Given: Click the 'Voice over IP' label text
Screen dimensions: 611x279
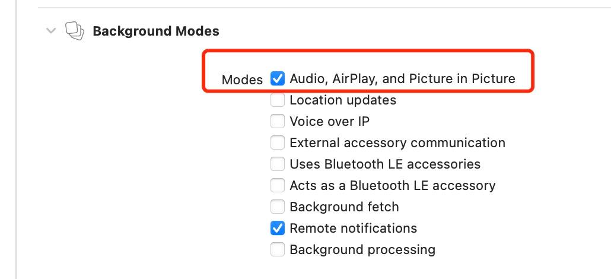Looking at the screenshot, I should [329, 121].
